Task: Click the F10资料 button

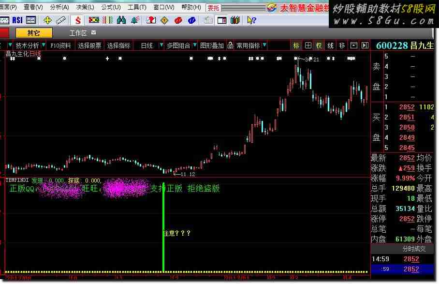Action: [x=60, y=45]
